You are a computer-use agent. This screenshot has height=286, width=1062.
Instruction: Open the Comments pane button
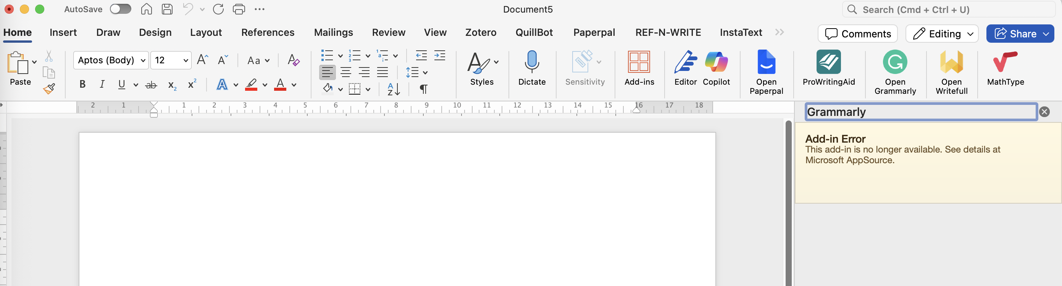coord(857,34)
